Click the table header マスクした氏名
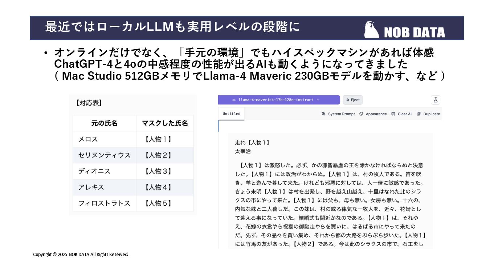The height and width of the screenshot is (277, 494). click(165, 123)
